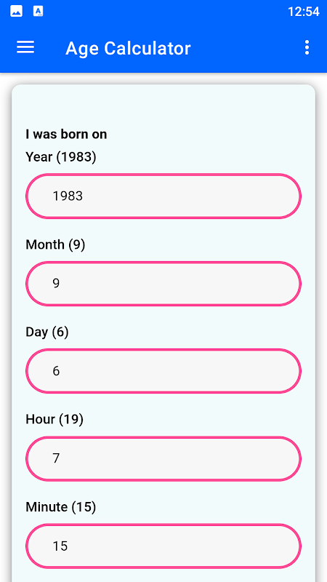
Task: Tap the 'Year (1983)' label
Action: (61, 157)
